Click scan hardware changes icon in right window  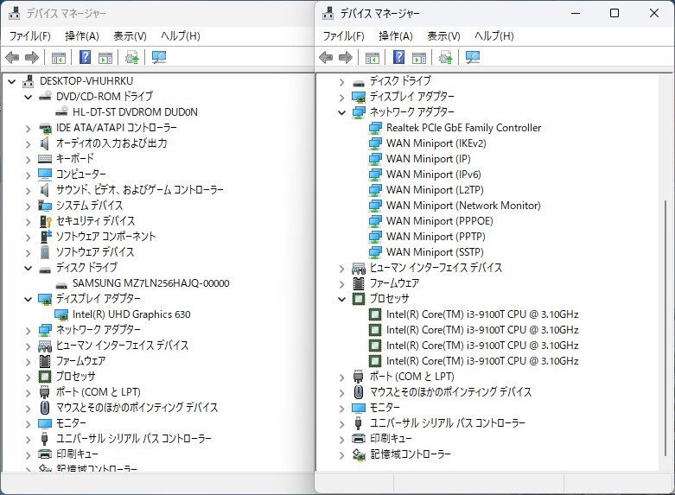click(473, 57)
